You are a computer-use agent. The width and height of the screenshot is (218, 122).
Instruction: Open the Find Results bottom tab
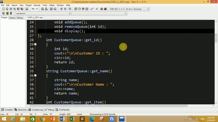tap(63, 110)
